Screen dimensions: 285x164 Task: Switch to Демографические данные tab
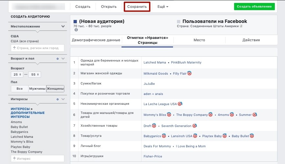coord(96,40)
